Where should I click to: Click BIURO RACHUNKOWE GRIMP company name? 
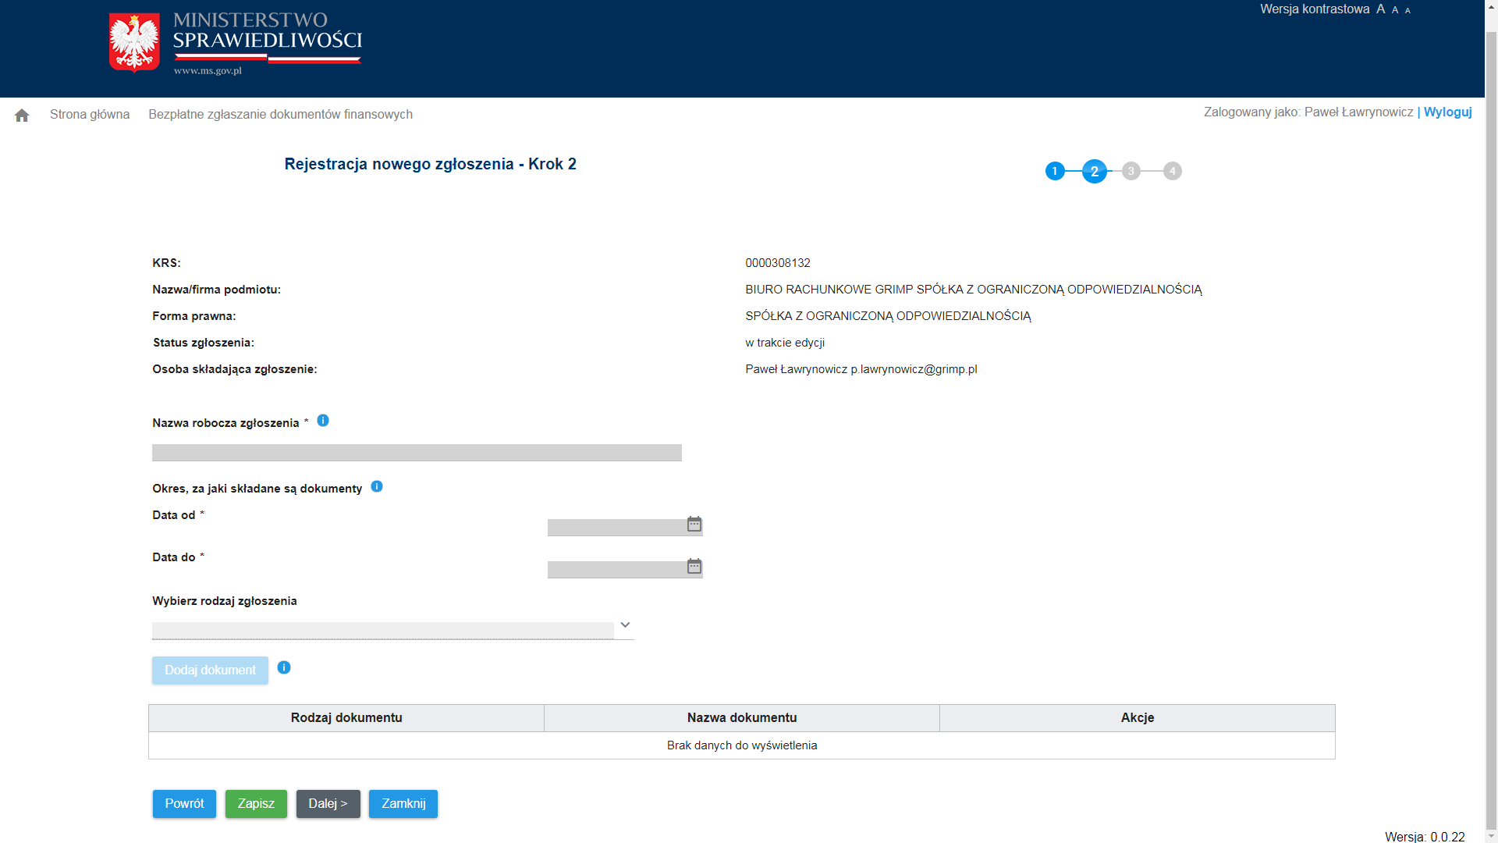coord(974,290)
